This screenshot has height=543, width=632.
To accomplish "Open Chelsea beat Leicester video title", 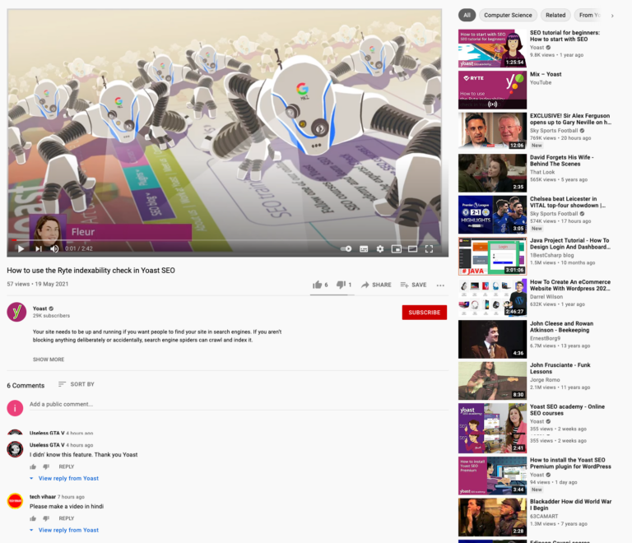I will coord(568,202).
